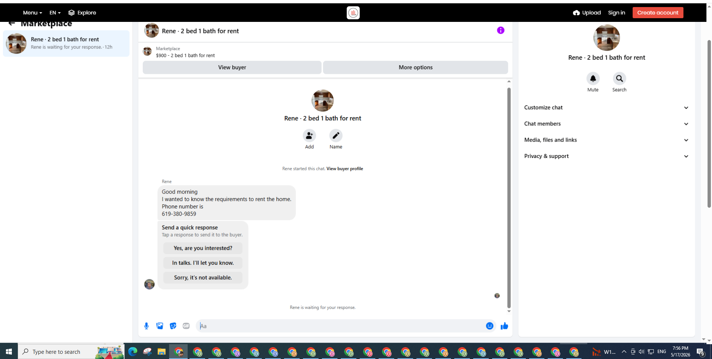This screenshot has width=712, height=359.
Task: Click the Add people icon in chat
Action: pyautogui.click(x=309, y=136)
